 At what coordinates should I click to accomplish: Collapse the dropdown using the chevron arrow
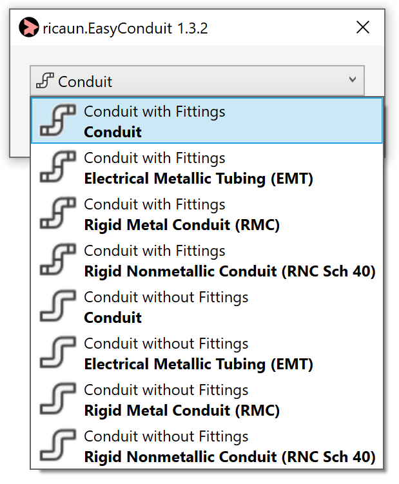(x=352, y=80)
